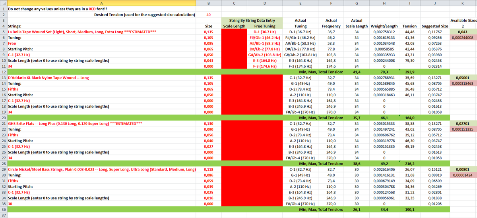Click the green 0,02701 available size cell
Screen dimensions: 477x218
pyautogui.click(x=463, y=123)
